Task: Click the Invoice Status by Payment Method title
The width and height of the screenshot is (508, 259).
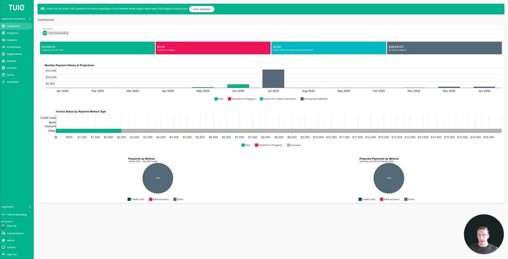Action: point(81,112)
